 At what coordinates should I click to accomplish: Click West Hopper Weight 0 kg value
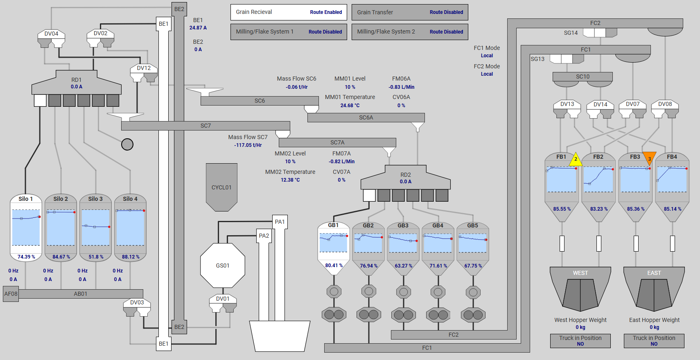[580, 327]
